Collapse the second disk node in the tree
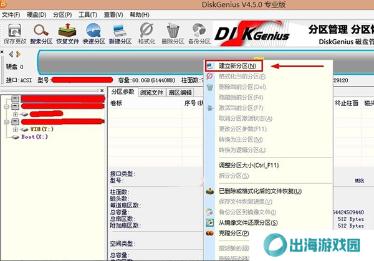This screenshot has width=374, height=261. tap(6, 107)
